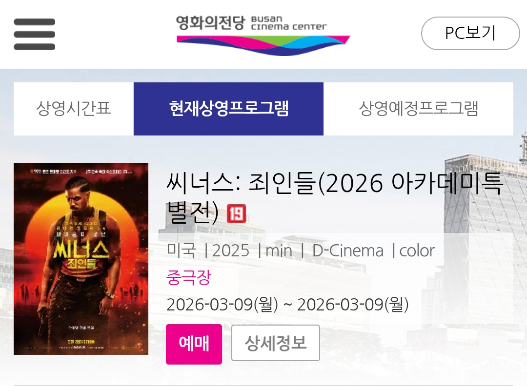The height and width of the screenshot is (386, 527).
Task: Click the 영화의전당 Korean logo text
Action: point(210,23)
